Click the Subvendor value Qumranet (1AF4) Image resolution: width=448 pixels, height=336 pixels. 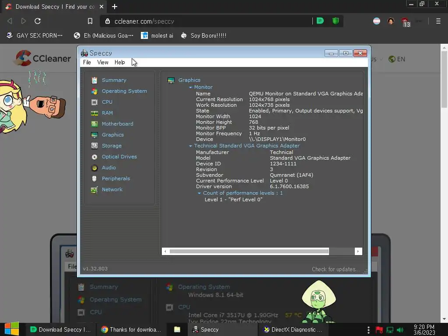(291, 175)
